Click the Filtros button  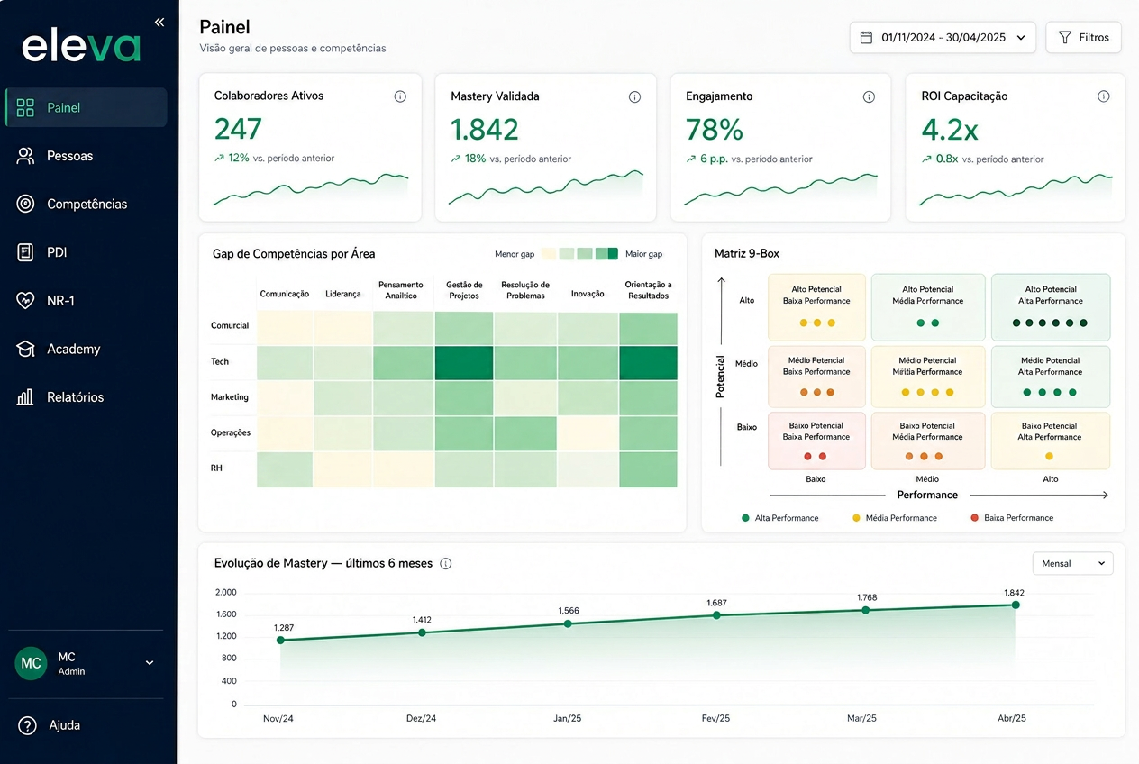(x=1083, y=38)
